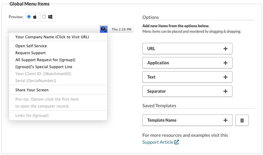Click the Options section heading
This screenshot has height=155, width=263.
point(151,17)
